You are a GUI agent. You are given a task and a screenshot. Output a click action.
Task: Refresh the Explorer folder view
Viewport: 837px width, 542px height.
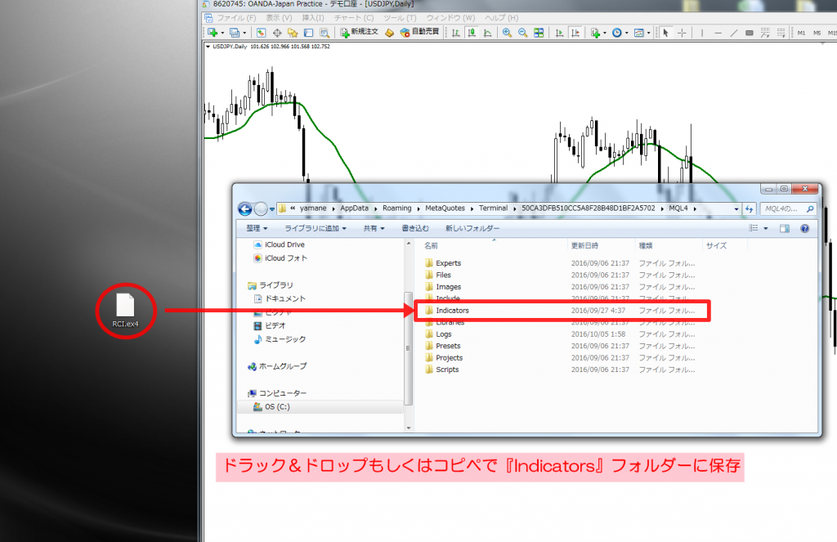pos(749,208)
